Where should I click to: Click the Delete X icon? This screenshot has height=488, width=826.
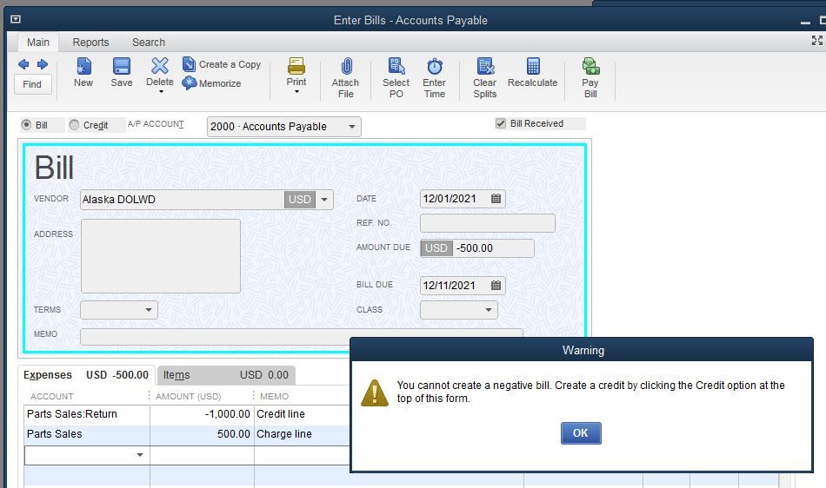(x=160, y=66)
